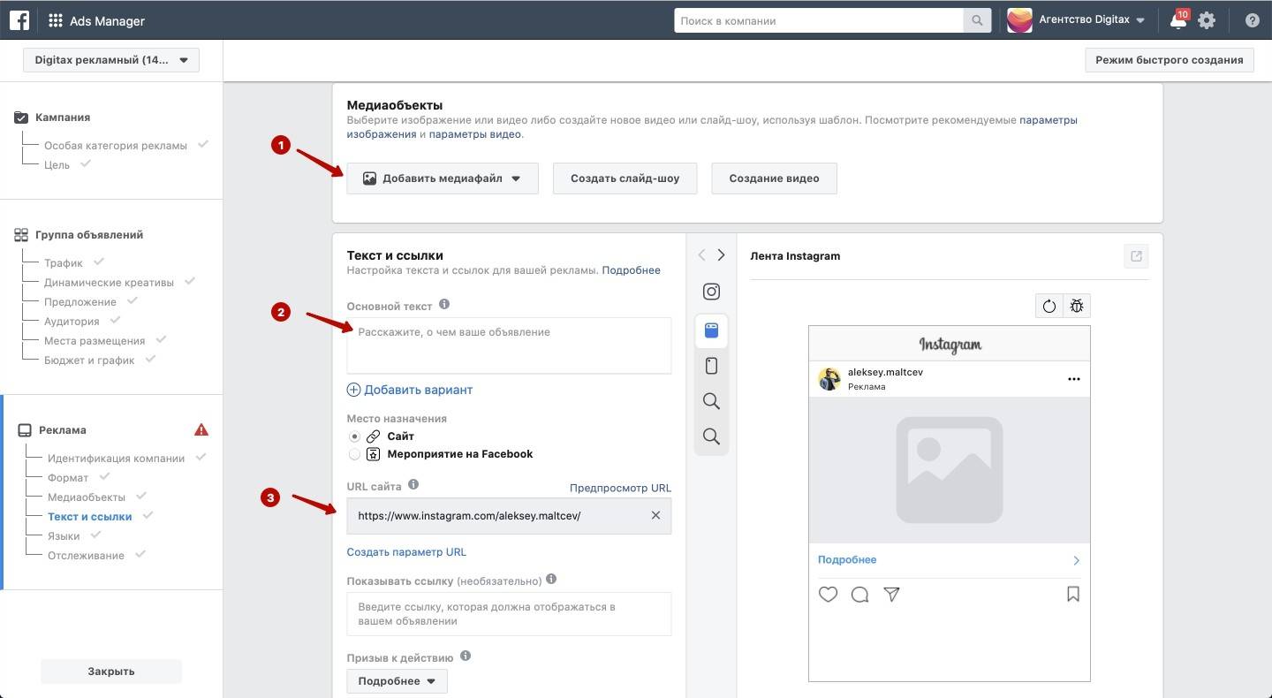This screenshot has width=1272, height=698.
Task: Open Добавить медиафайл dropdown
Action: pyautogui.click(x=443, y=178)
